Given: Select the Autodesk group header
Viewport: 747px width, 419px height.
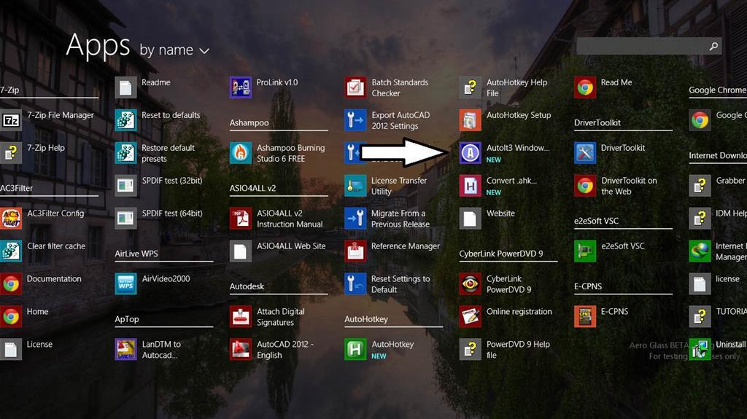Looking at the screenshot, I should [247, 286].
